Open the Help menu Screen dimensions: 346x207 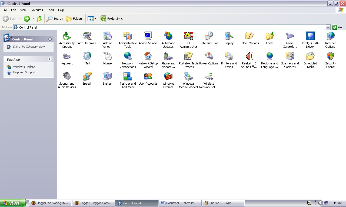click(61, 10)
